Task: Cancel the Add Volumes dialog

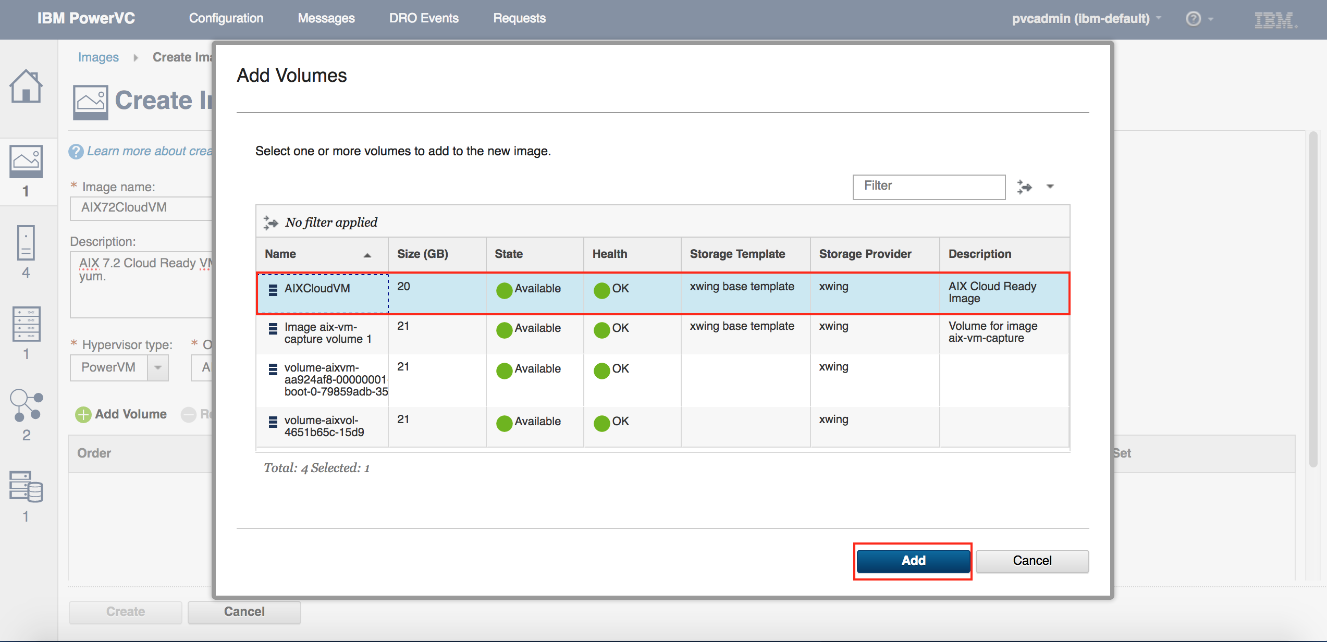Action: click(1032, 561)
